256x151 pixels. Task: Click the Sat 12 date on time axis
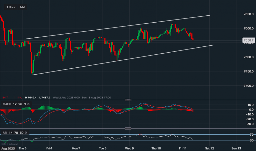209,148
